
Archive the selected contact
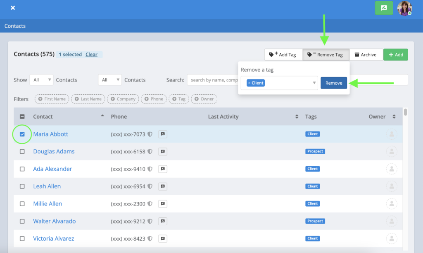(366, 55)
